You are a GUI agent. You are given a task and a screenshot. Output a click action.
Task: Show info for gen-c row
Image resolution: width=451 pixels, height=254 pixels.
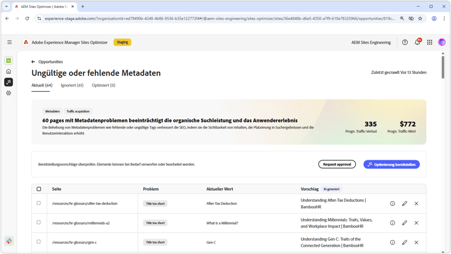tap(392, 242)
